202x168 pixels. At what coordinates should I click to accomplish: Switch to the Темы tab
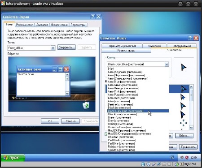[9, 24]
